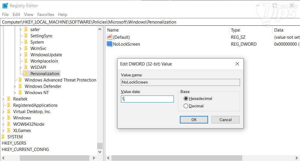Screen dimensions: 300x161
Task: Click the WindowsUpdate folder icon
Action: (x=26, y=55)
